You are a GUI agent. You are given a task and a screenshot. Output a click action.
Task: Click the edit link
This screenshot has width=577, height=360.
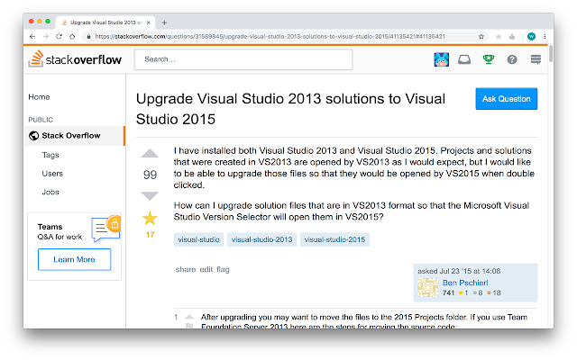(206, 269)
